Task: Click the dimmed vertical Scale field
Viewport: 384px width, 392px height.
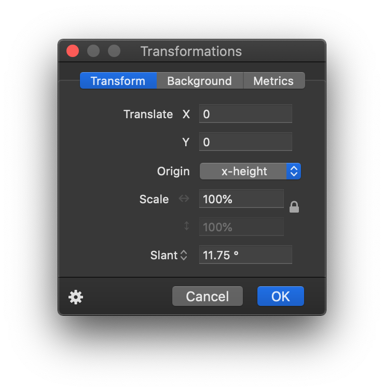Action: (x=241, y=227)
